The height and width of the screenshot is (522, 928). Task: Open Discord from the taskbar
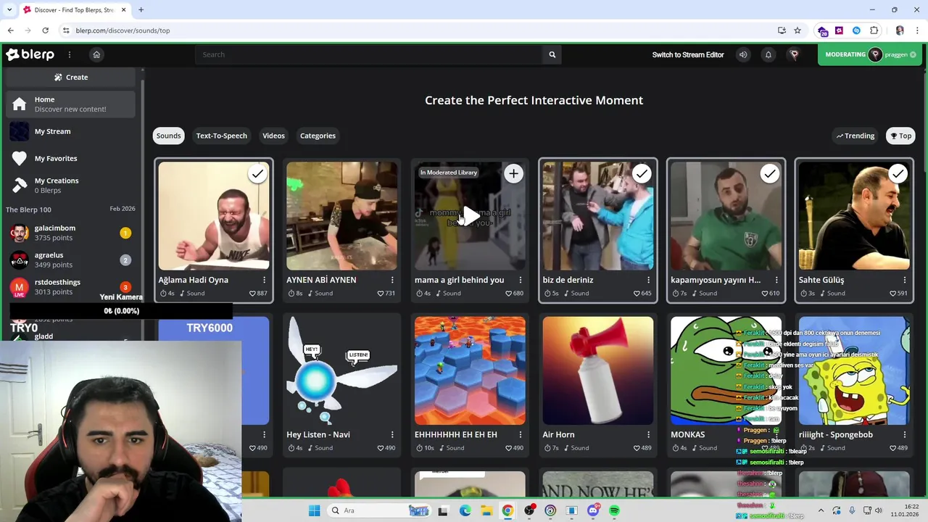(593, 510)
